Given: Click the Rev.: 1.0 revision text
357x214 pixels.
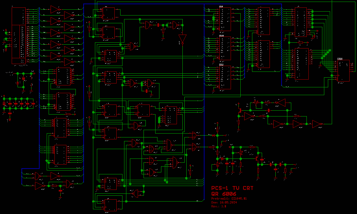Looking at the screenshot, I should pyautogui.click(x=219, y=206).
